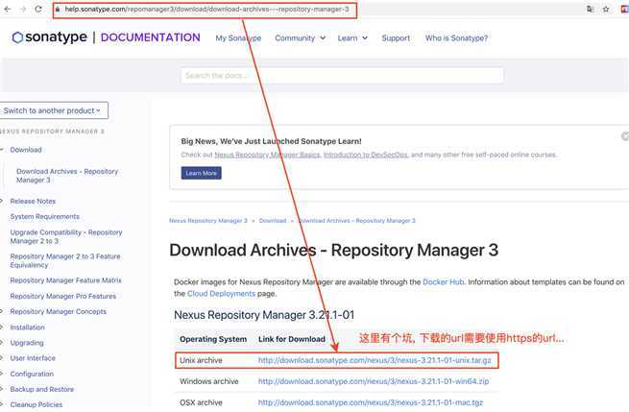
Task: Click Nexus Repository Manager 3.21.1-01 heading
Action: (264, 315)
